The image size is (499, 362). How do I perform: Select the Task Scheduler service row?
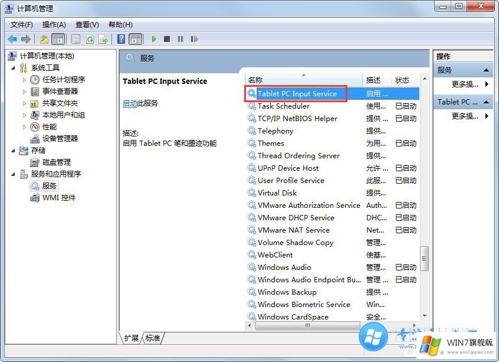point(333,106)
